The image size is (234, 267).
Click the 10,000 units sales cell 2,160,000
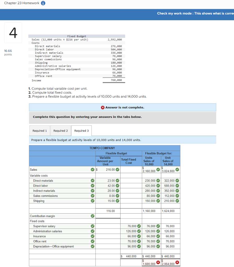(151, 169)
